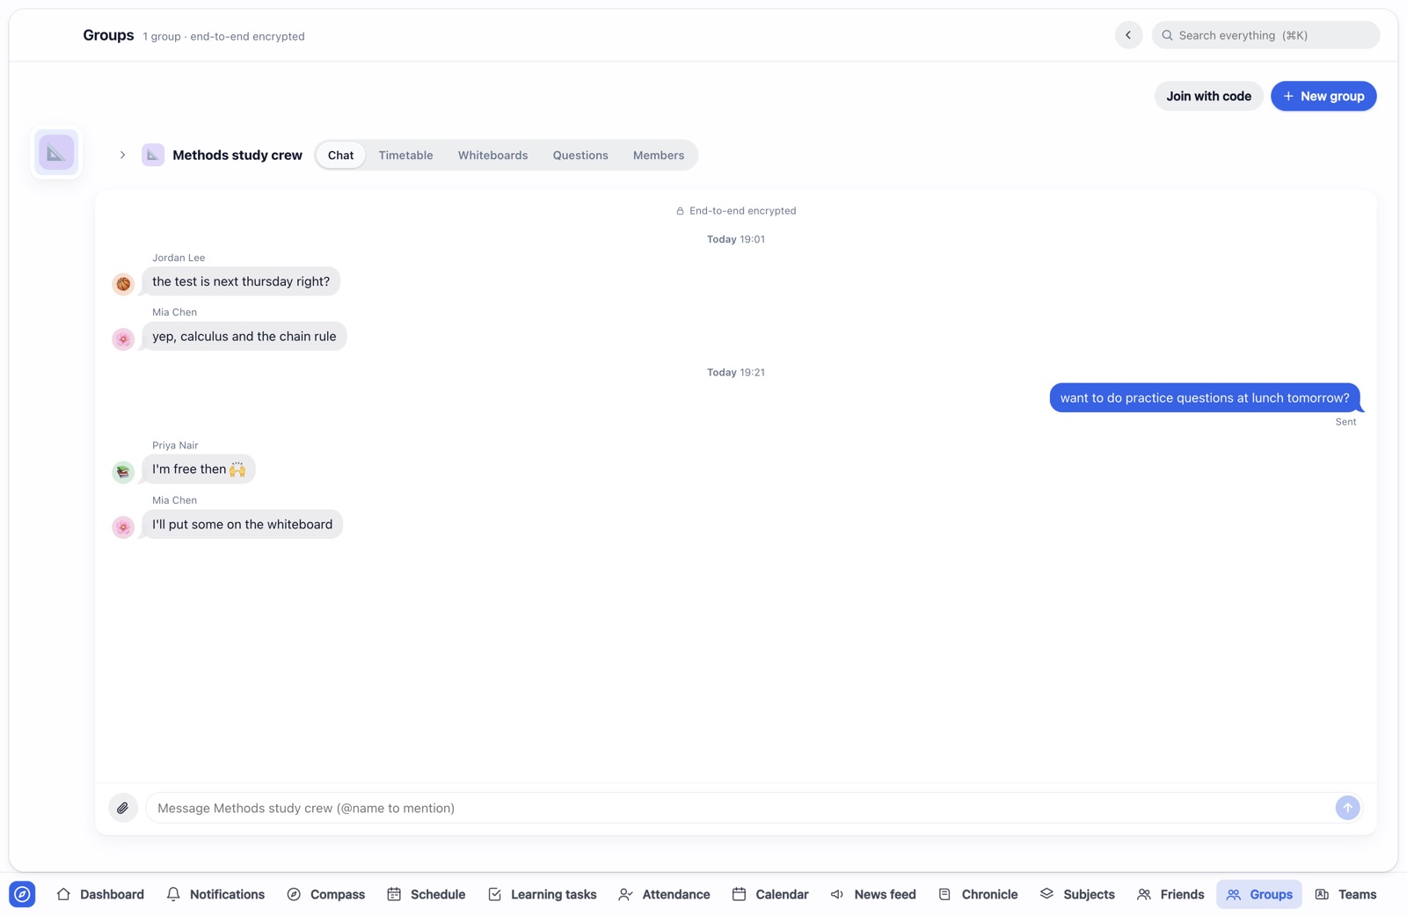Viewport: 1407px width, 916px height.
Task: Click message "the test is next thursday right?"
Action: 241,281
